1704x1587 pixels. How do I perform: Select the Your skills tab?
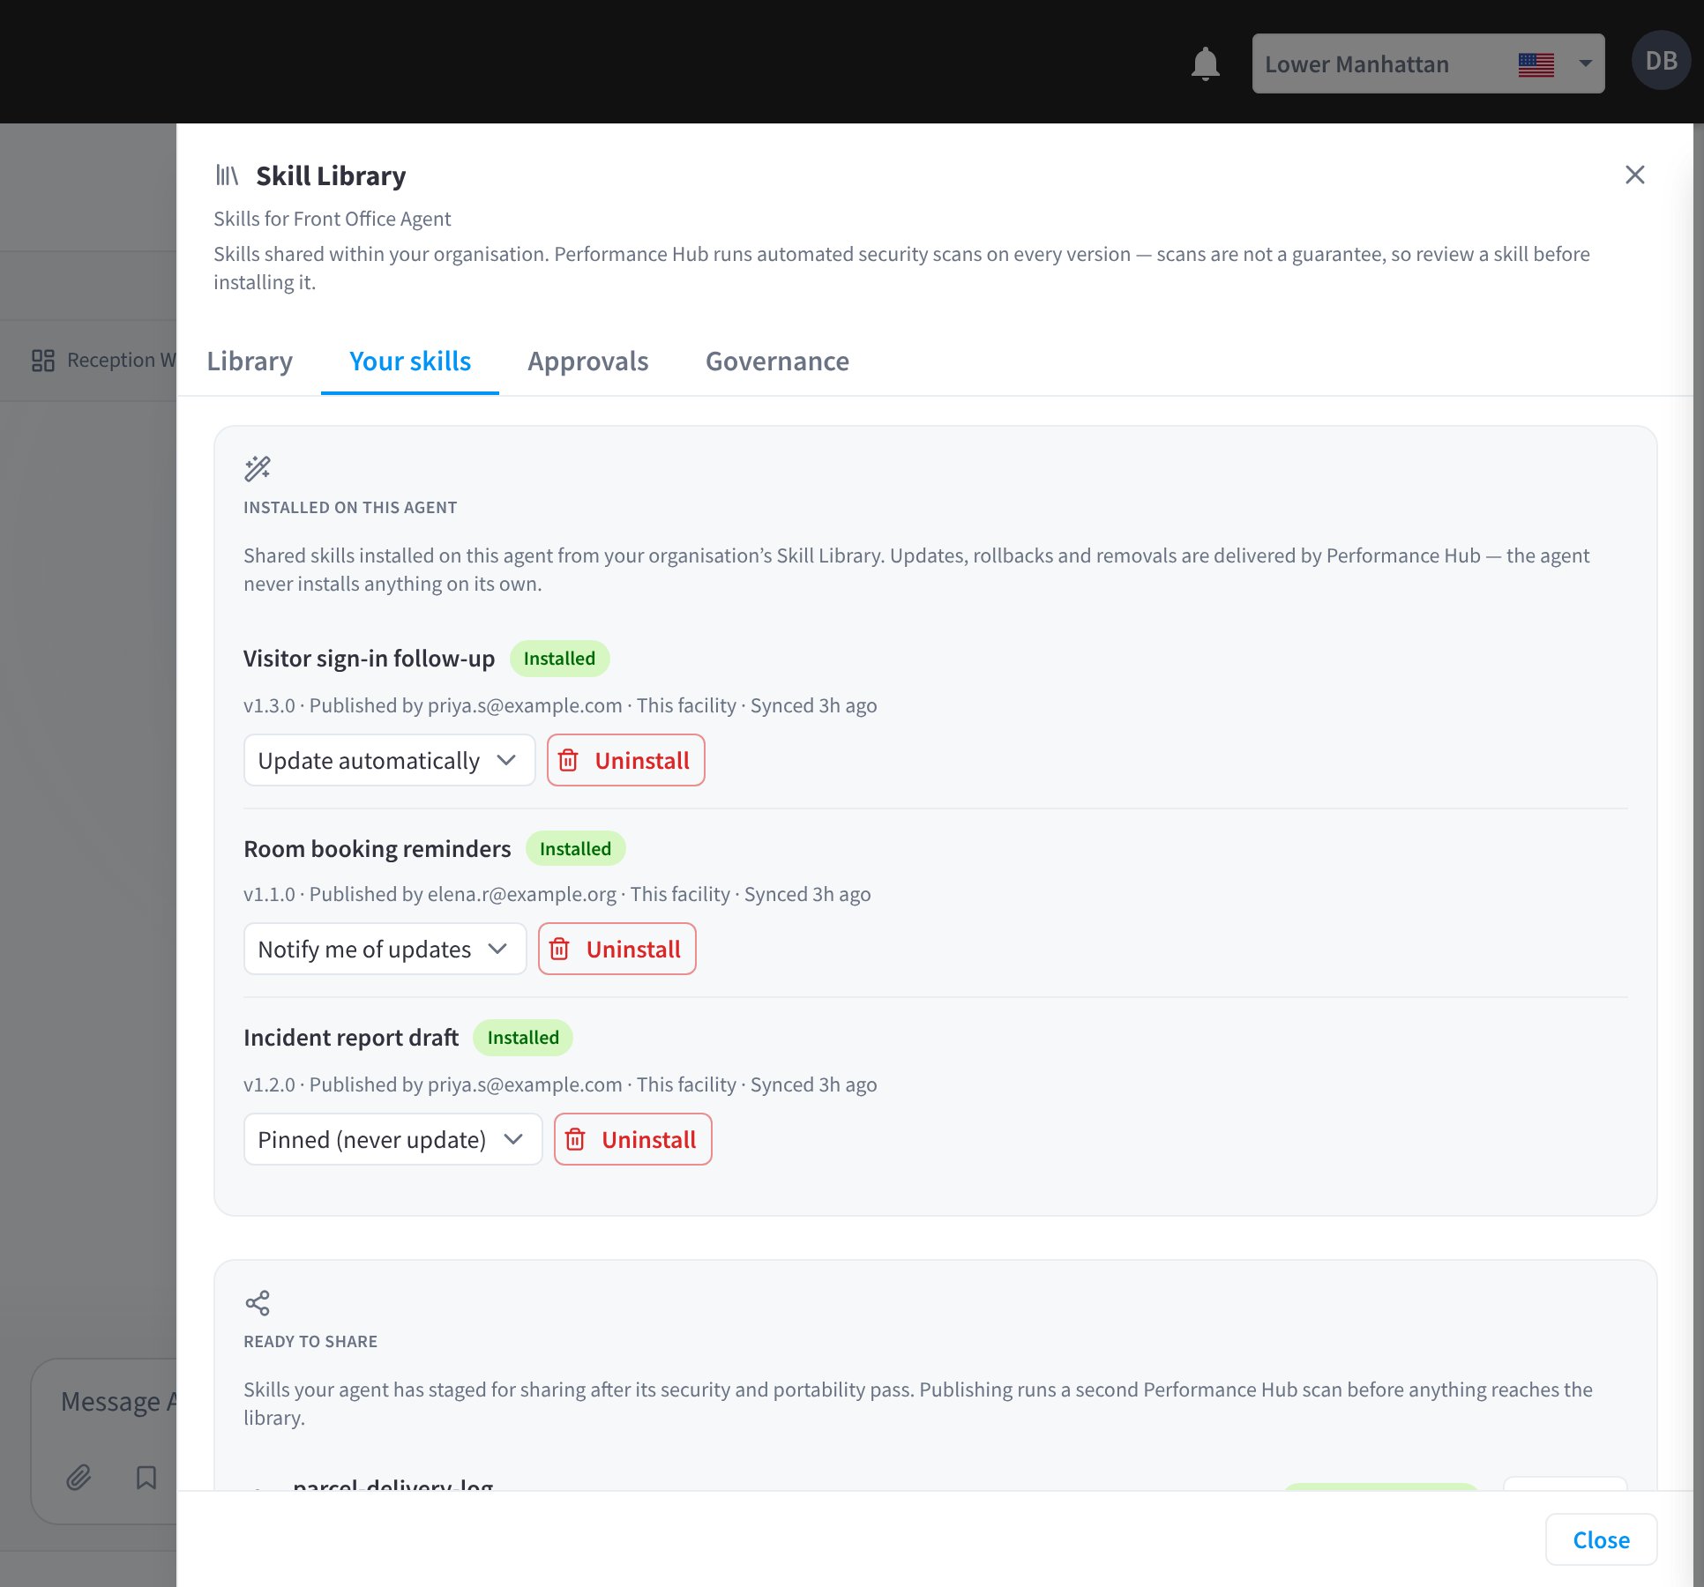click(410, 361)
